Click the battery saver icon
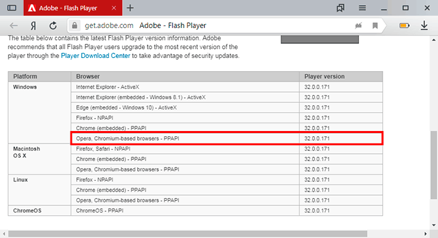The width and height of the screenshot is (438, 238). [x=405, y=25]
